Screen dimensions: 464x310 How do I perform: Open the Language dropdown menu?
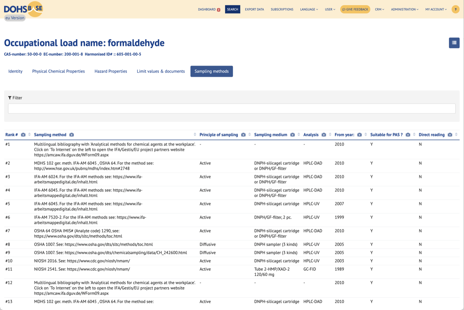tap(309, 9)
